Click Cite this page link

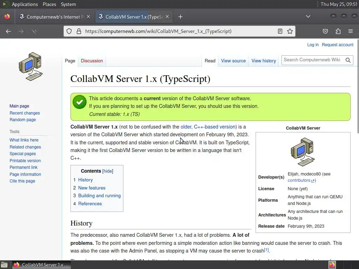tap(22, 181)
